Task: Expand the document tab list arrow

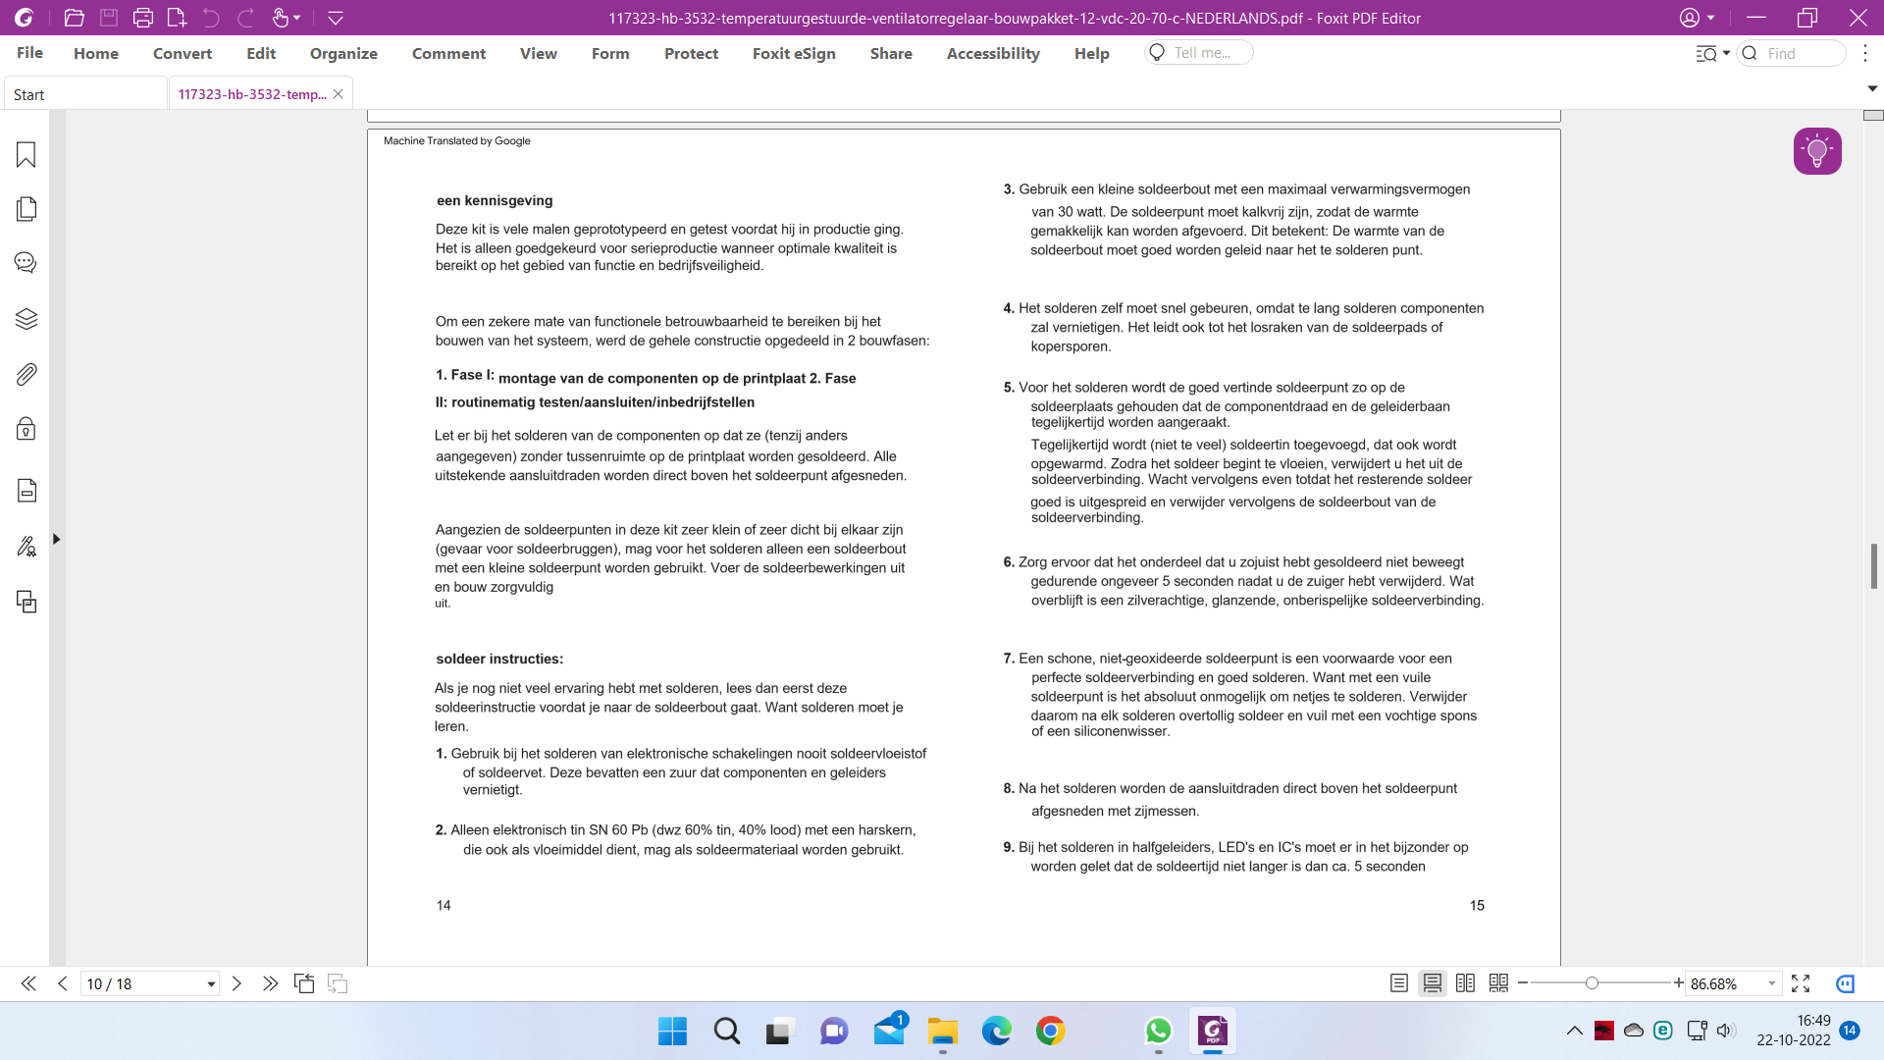Action: tap(1872, 88)
